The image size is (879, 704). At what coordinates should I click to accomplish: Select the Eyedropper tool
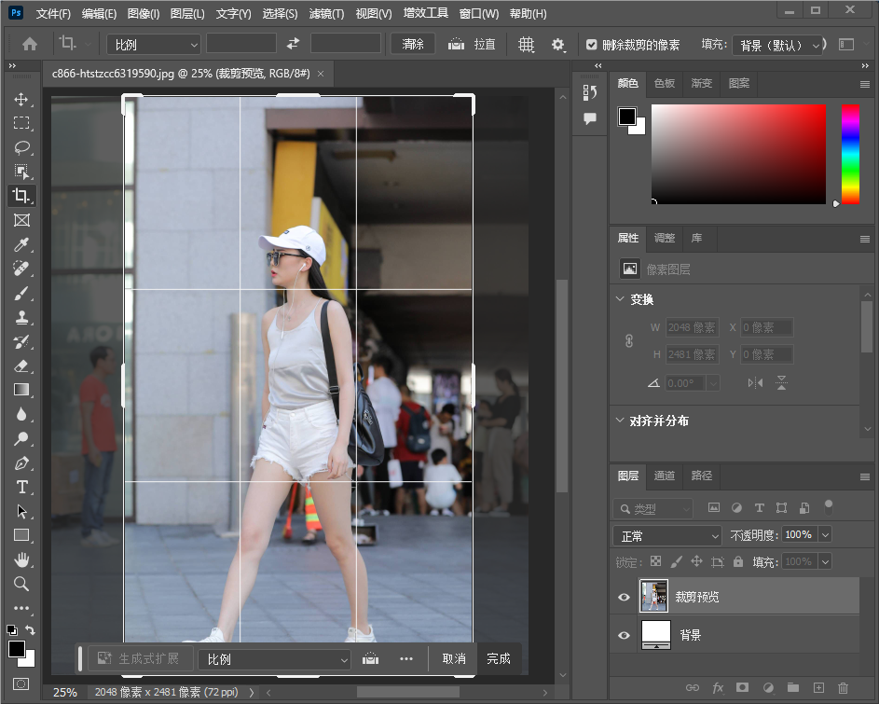pos(21,245)
